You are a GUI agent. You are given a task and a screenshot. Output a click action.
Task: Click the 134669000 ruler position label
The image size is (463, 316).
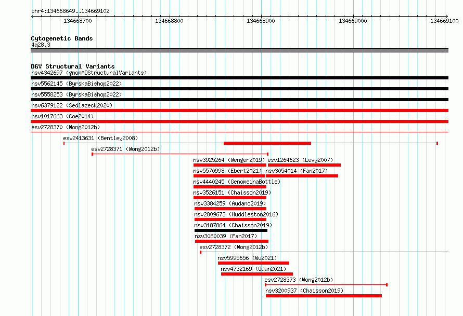click(x=353, y=21)
